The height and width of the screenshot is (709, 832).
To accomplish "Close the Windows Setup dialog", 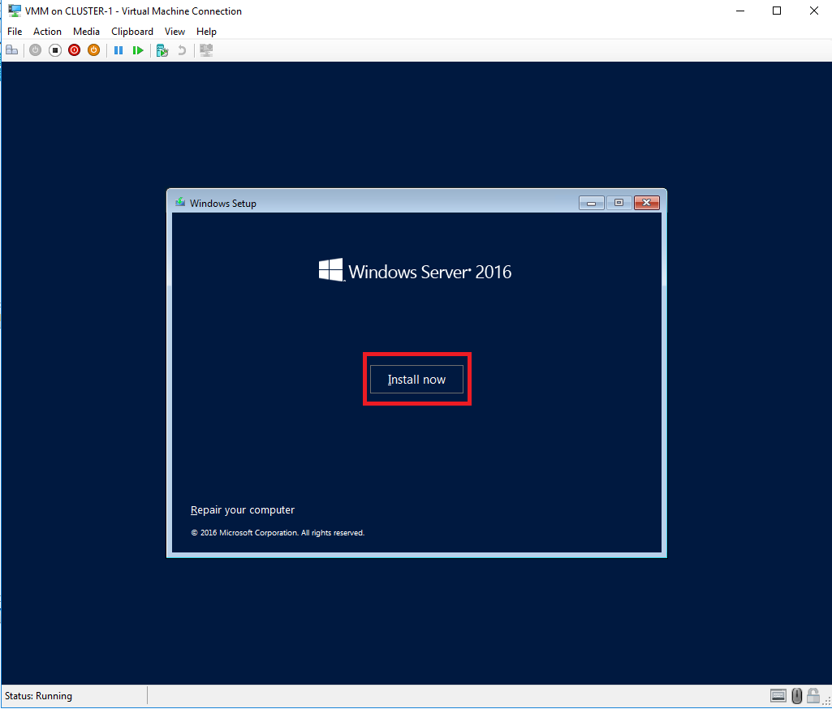I will pos(646,203).
